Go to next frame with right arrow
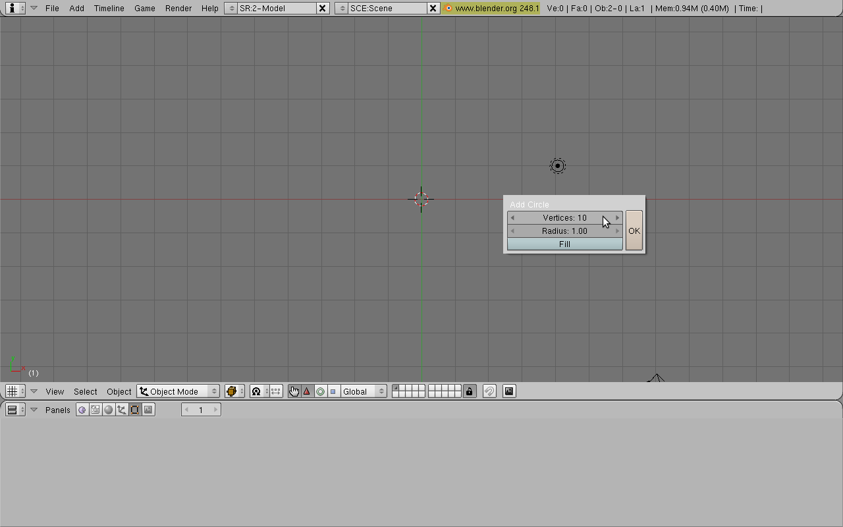This screenshot has width=843, height=527. [215, 410]
